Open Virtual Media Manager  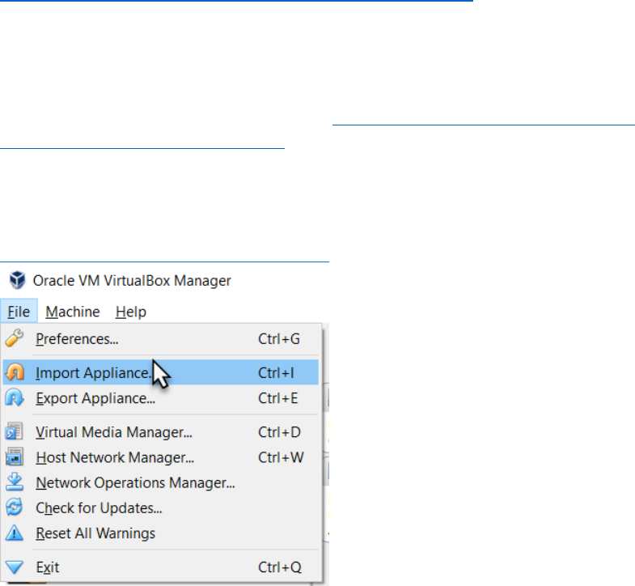click(161, 432)
